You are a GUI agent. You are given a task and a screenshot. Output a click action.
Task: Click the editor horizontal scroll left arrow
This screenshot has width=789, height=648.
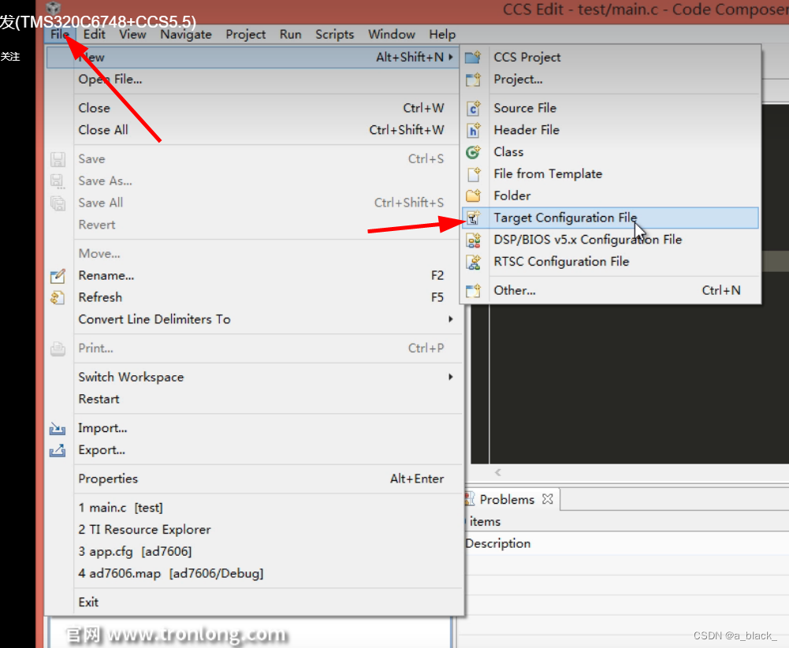pyautogui.click(x=497, y=472)
